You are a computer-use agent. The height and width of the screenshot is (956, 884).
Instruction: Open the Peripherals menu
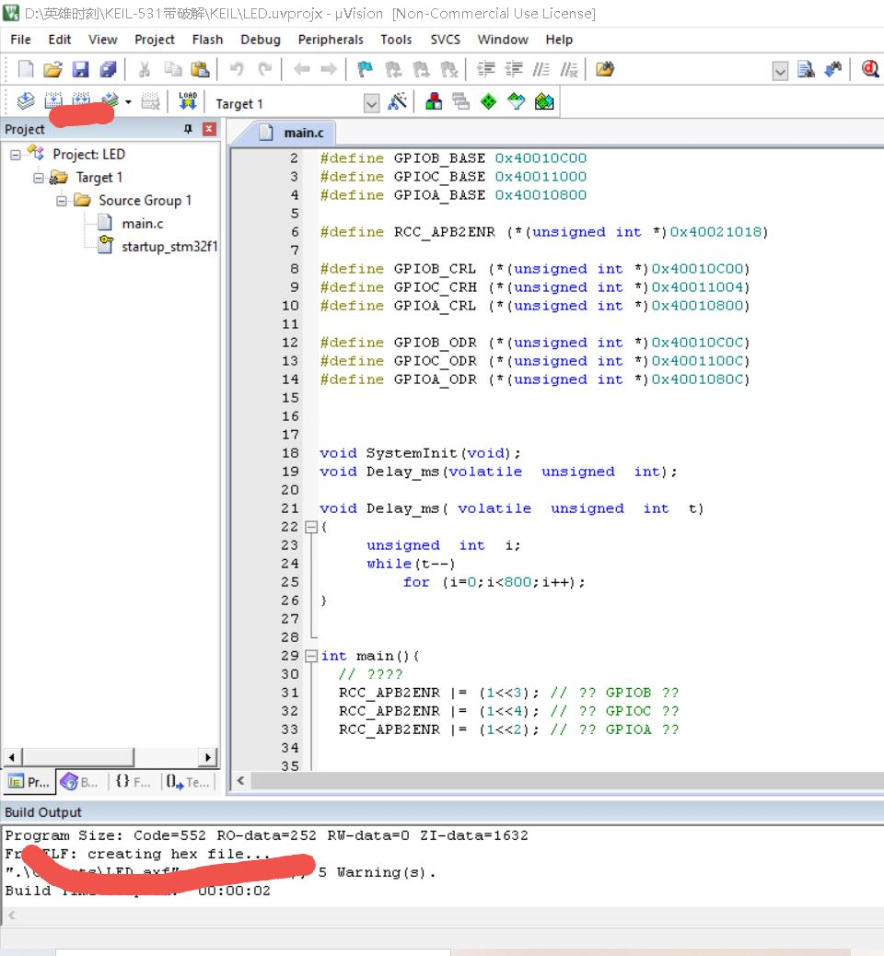331,40
